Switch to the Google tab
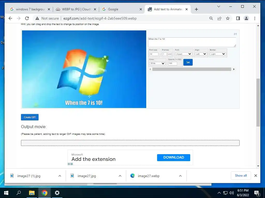Image resolution: width=265 pixels, height=198 pixels. [x=122, y=9]
